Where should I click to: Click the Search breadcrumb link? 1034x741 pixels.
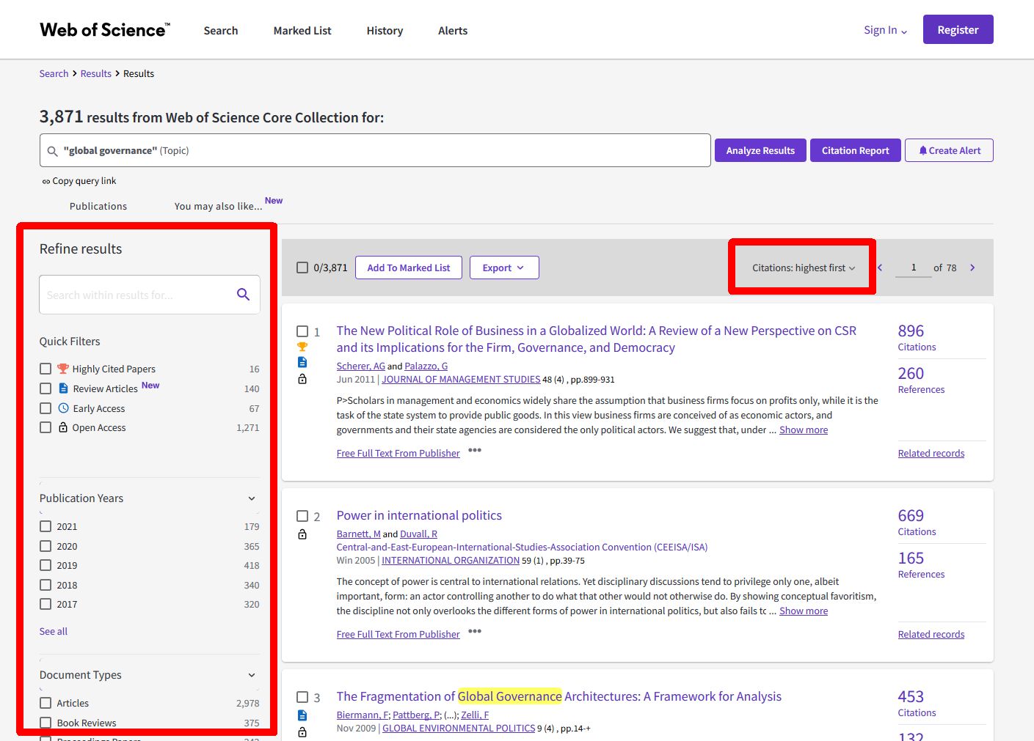tap(54, 74)
